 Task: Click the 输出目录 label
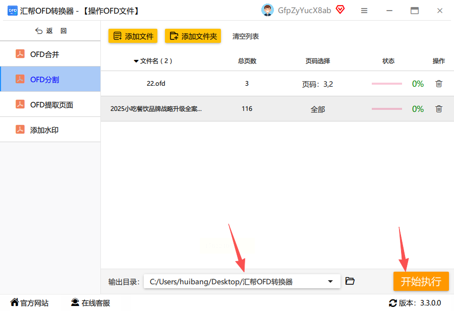point(124,282)
